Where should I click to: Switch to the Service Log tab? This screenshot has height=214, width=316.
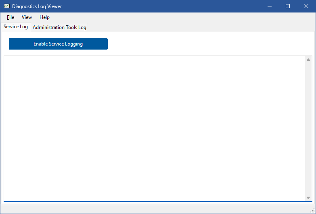tap(16, 27)
